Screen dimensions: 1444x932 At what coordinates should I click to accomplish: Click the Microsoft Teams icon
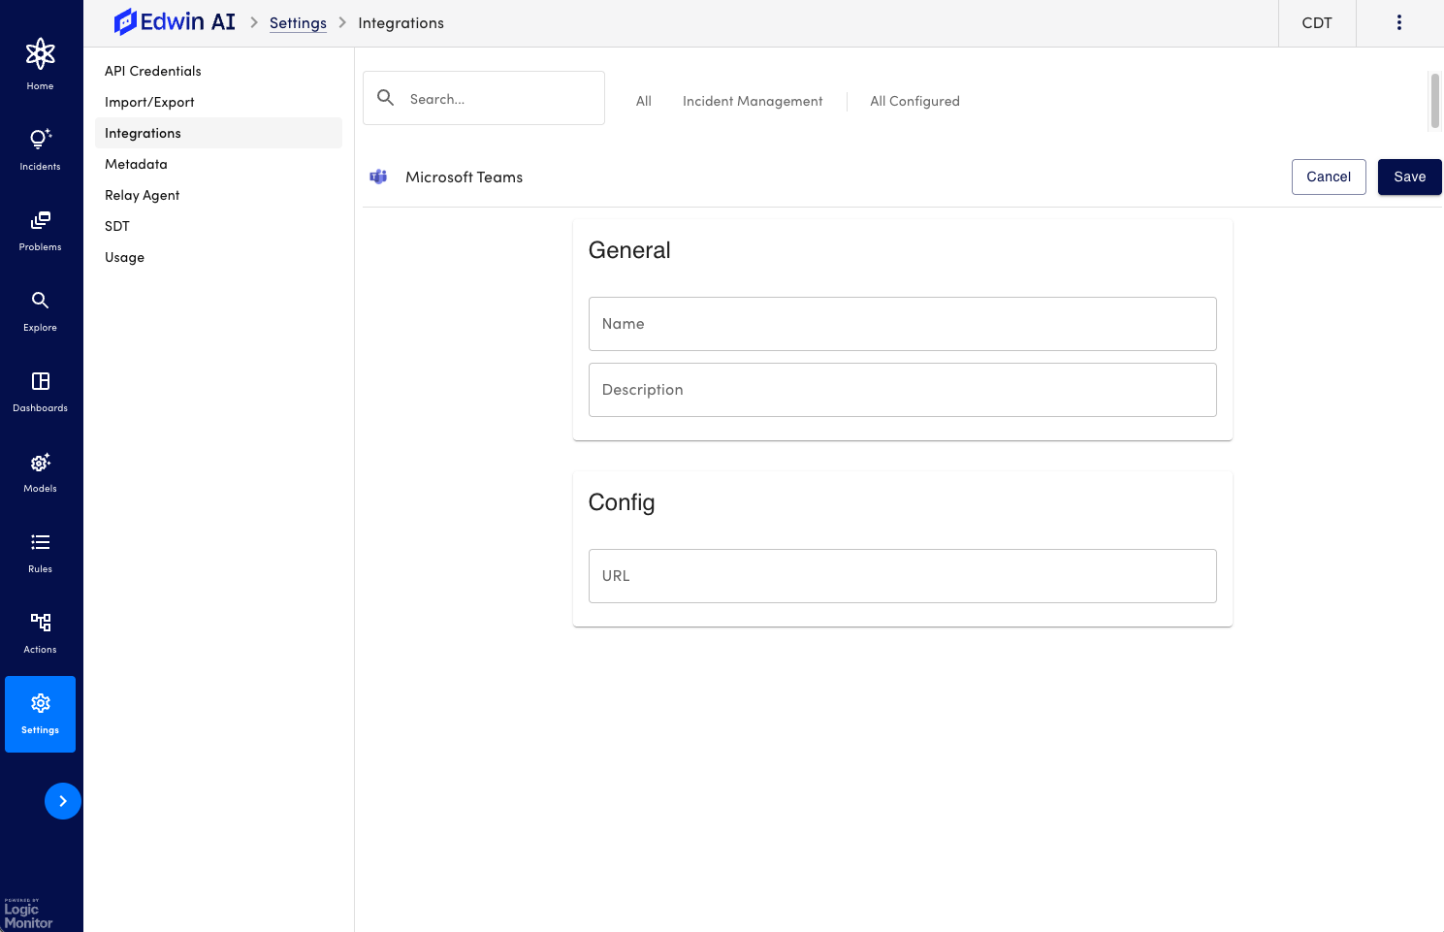[378, 177]
